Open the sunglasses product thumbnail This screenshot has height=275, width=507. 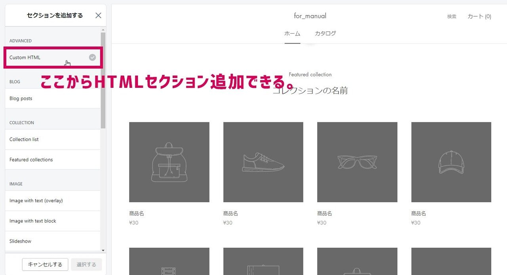357,162
